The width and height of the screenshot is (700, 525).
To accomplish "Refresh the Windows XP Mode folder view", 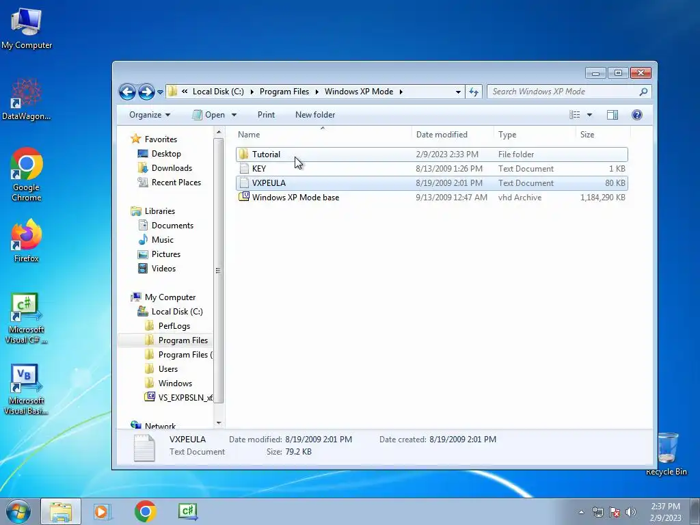I will 473,92.
